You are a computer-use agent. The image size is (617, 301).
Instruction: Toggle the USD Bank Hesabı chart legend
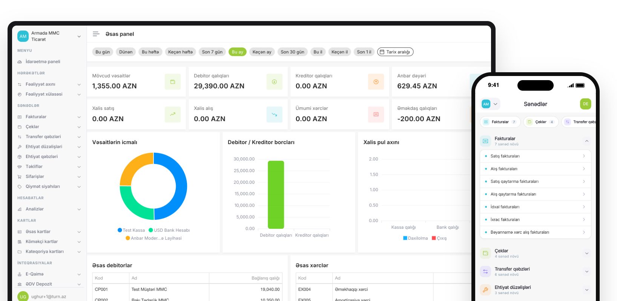click(x=169, y=230)
